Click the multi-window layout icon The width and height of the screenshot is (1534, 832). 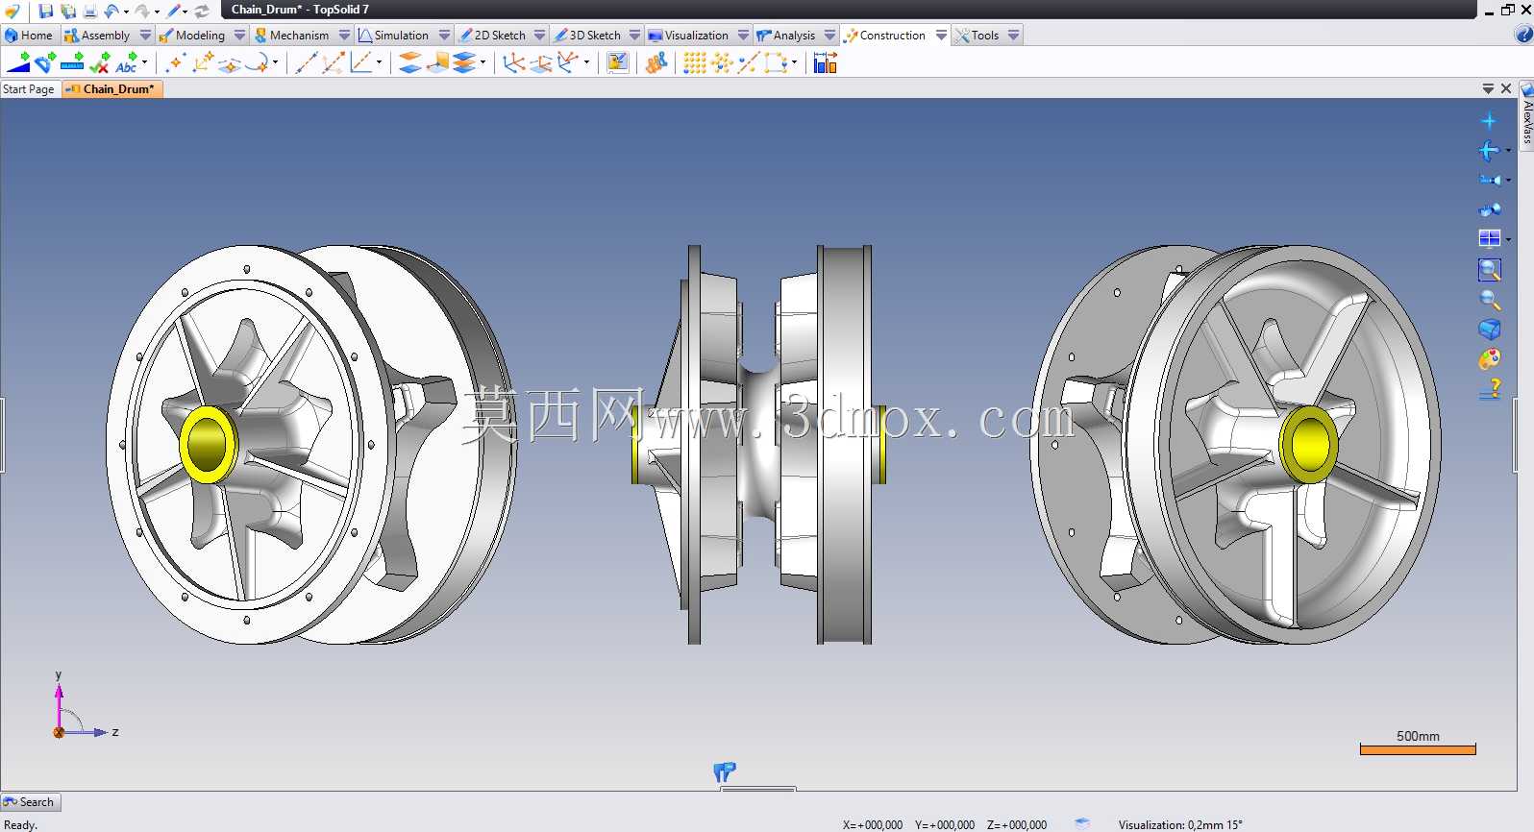(1490, 238)
